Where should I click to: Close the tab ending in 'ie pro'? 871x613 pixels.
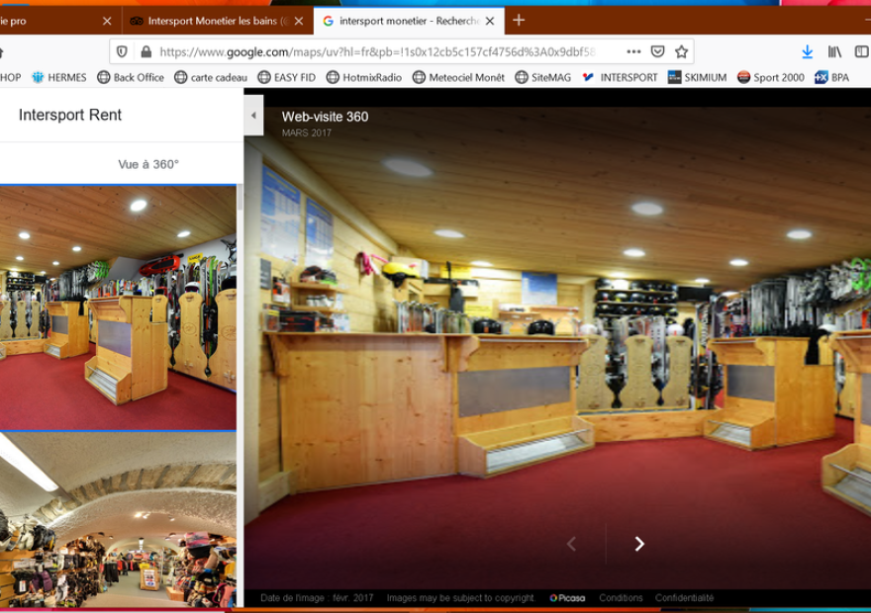point(107,21)
